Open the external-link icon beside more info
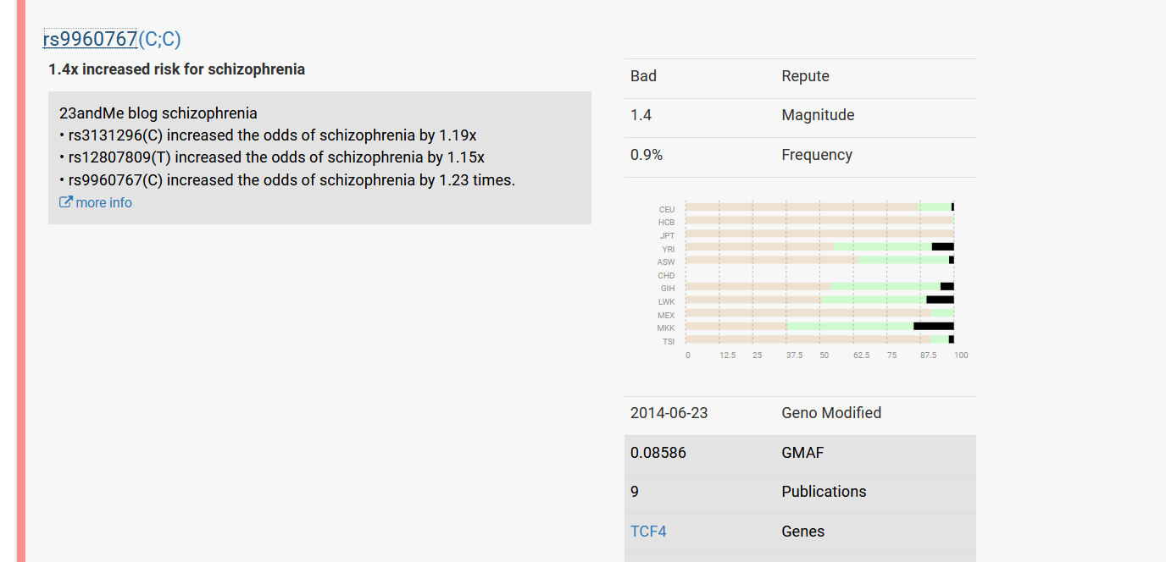The height and width of the screenshot is (562, 1166). point(65,202)
